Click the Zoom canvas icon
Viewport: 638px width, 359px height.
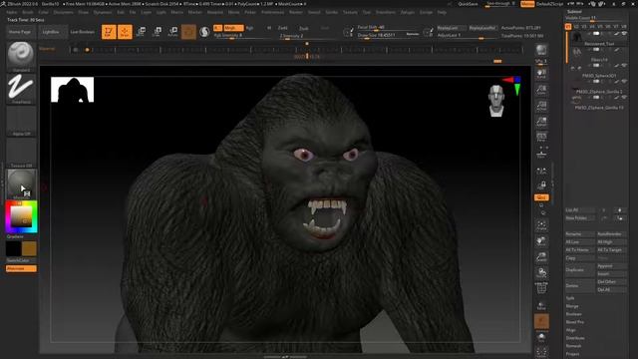pyautogui.click(x=541, y=90)
